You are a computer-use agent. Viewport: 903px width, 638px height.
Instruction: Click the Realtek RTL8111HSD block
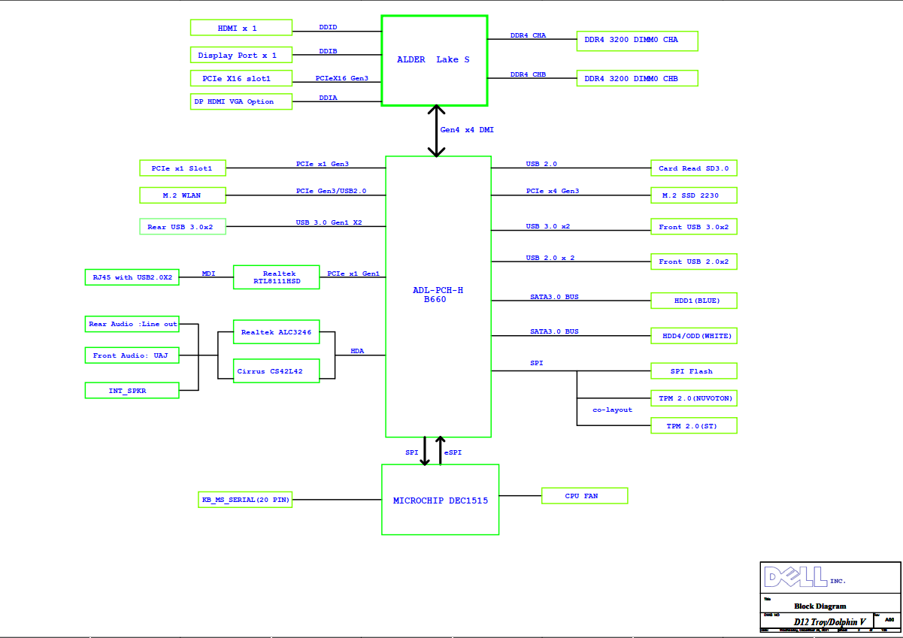pos(276,277)
